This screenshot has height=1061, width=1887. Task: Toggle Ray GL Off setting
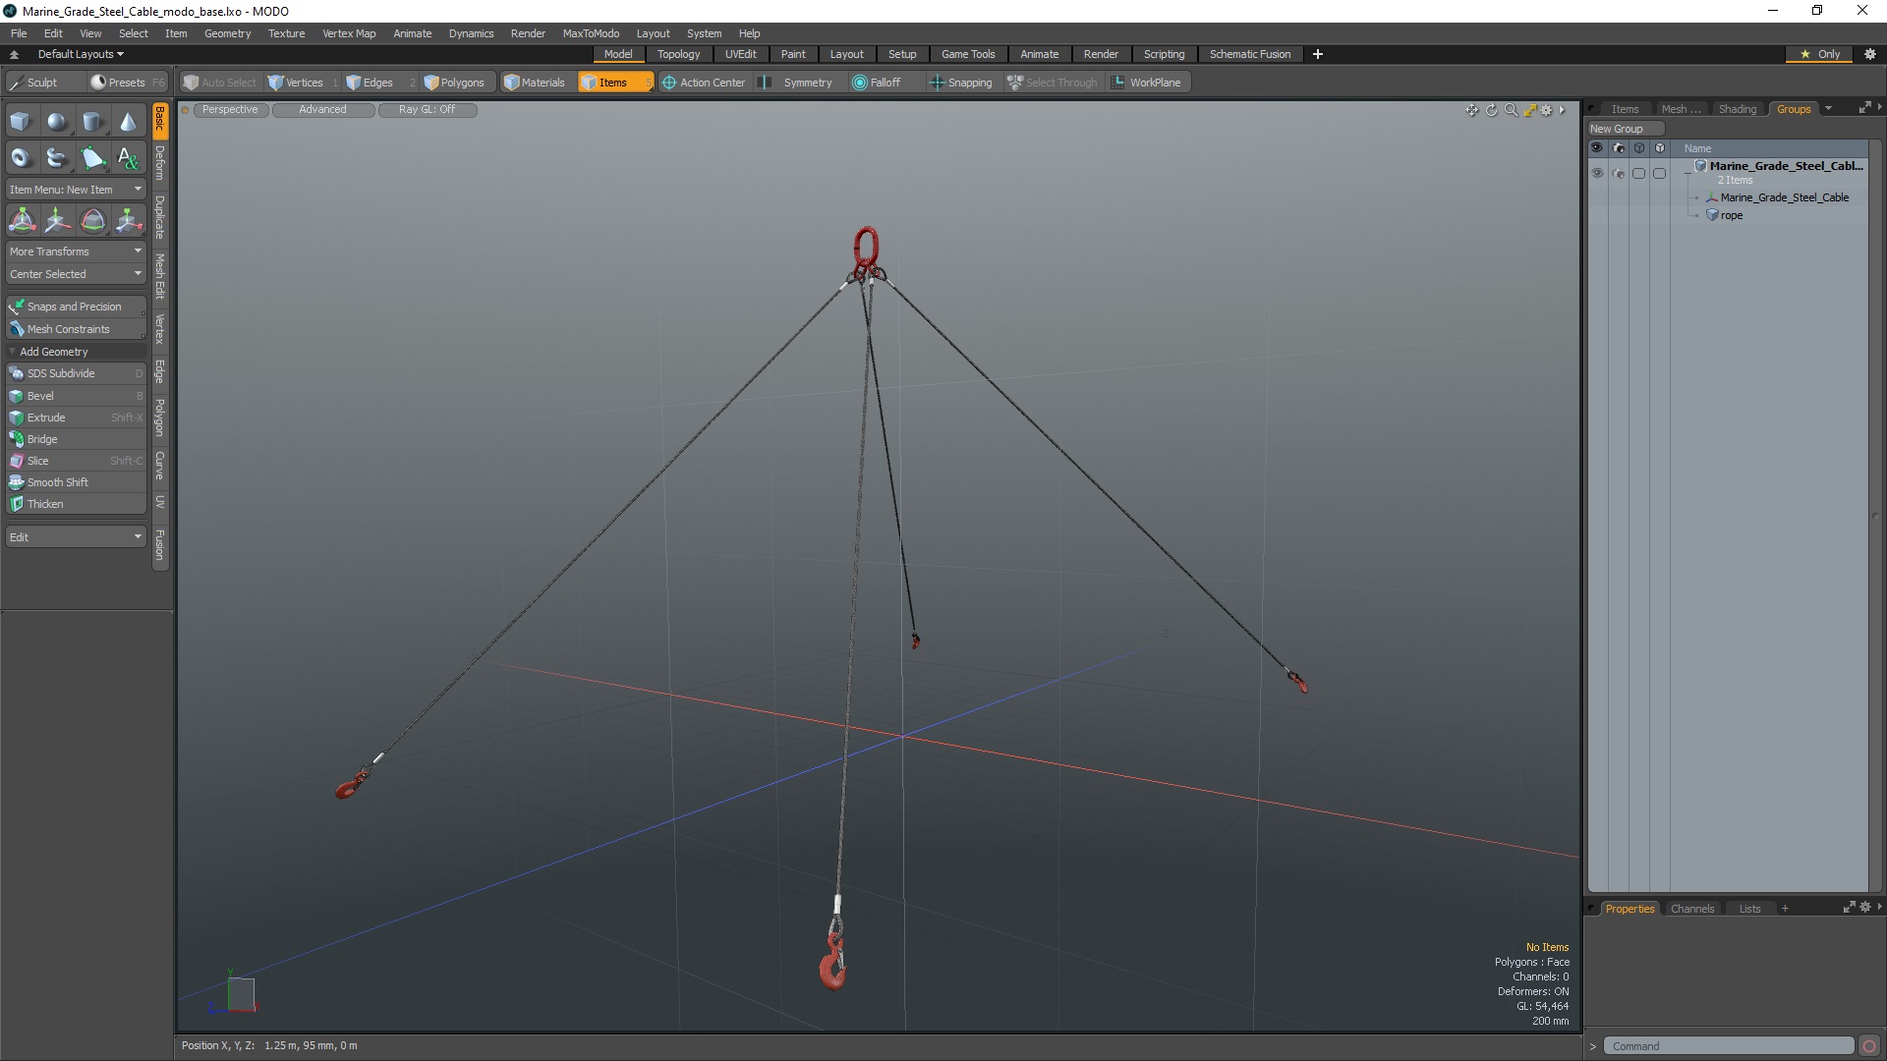[426, 109]
